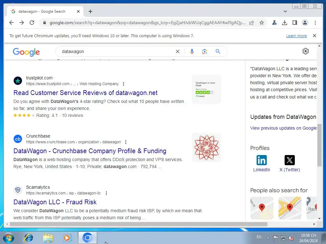326x244 pixels.
Task: Launch Internet Explorer from taskbar
Action: click(x=28, y=238)
